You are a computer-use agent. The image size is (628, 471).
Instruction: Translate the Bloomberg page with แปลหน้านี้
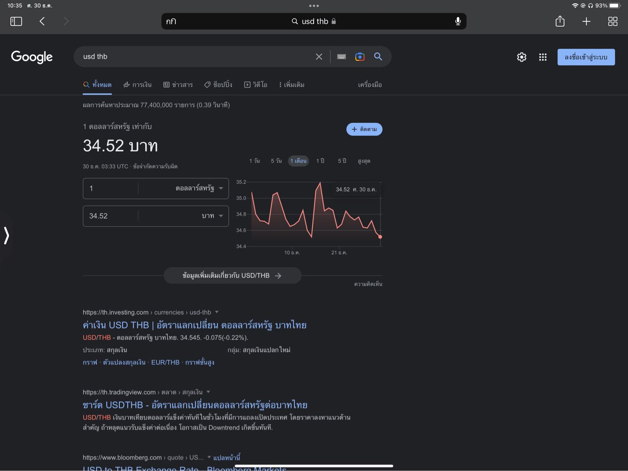227,458
